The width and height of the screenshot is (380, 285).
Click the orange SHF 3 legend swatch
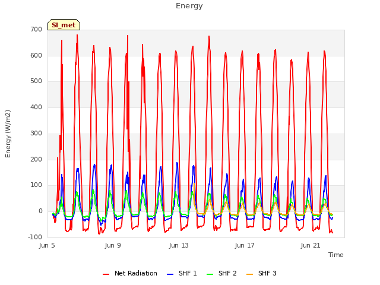[x=249, y=274]
